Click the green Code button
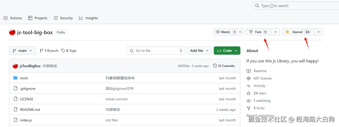 pos(225,51)
